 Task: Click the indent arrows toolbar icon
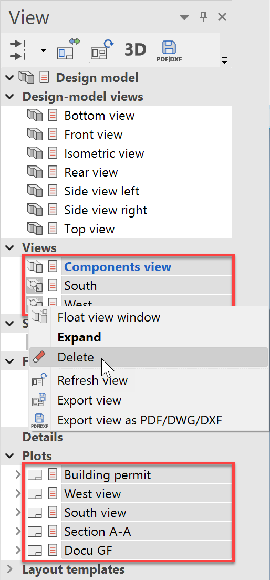(17, 49)
